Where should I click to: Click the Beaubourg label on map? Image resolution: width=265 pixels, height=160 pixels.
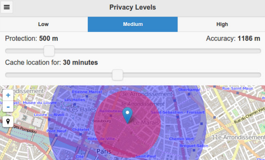click(101, 121)
